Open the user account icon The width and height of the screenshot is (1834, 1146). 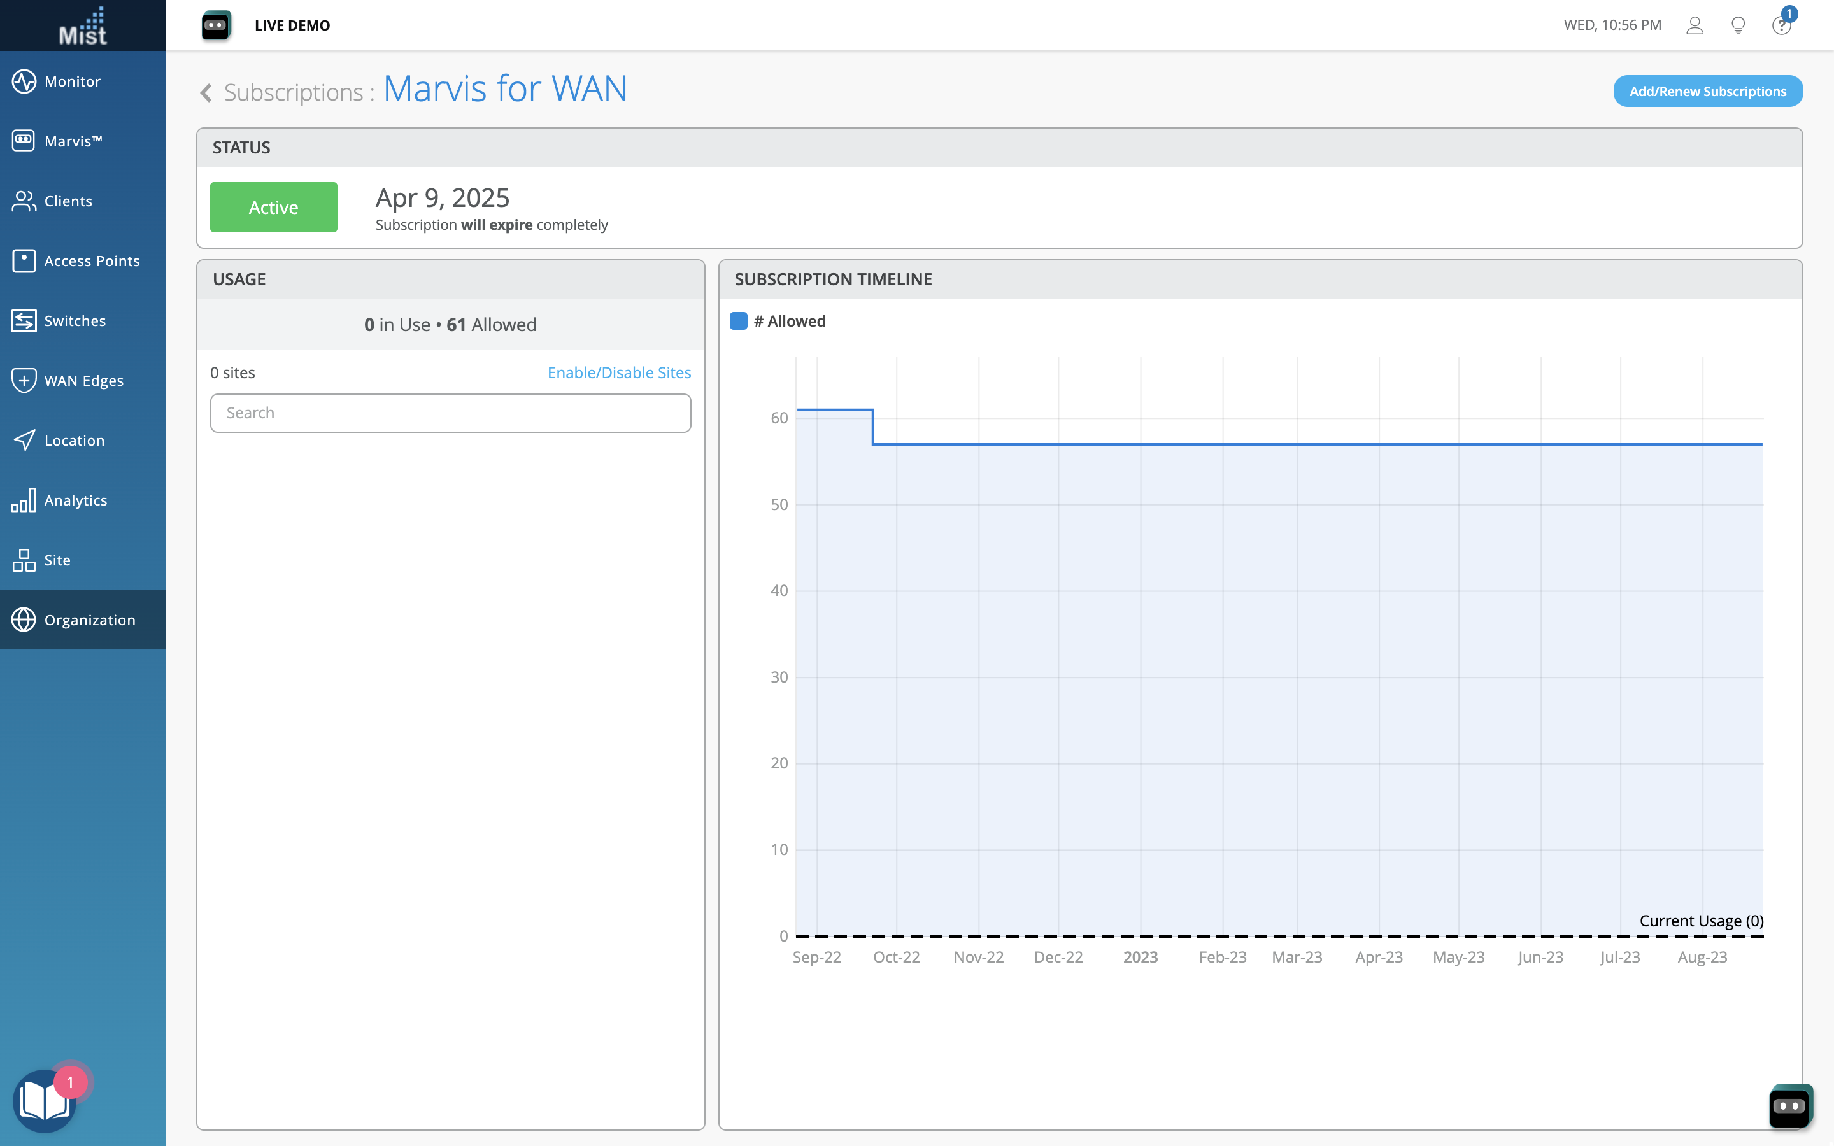[1695, 25]
